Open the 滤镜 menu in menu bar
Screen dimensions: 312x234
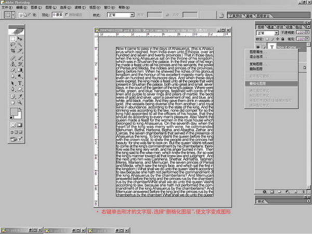click(x=79, y=8)
